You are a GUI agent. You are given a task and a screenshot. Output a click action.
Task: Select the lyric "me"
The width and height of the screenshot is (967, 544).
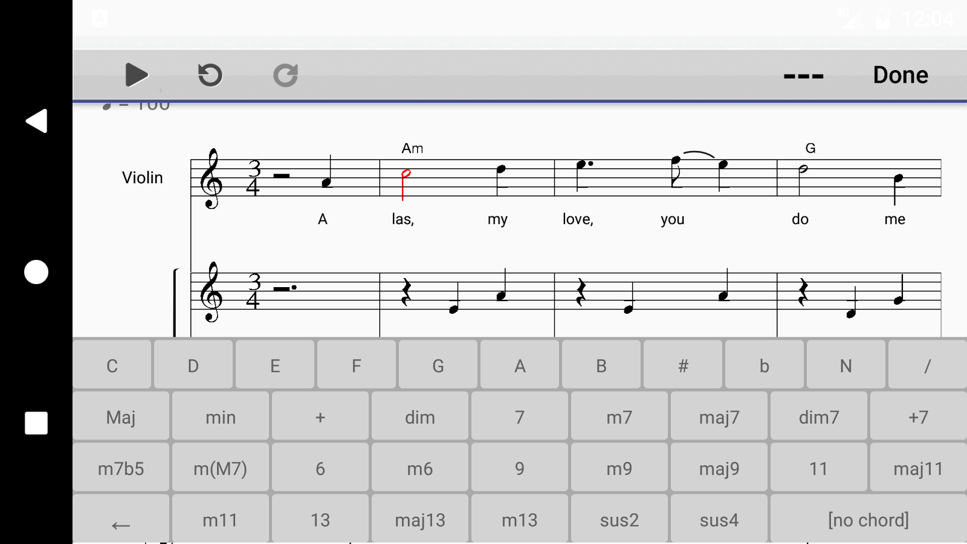[x=895, y=219]
